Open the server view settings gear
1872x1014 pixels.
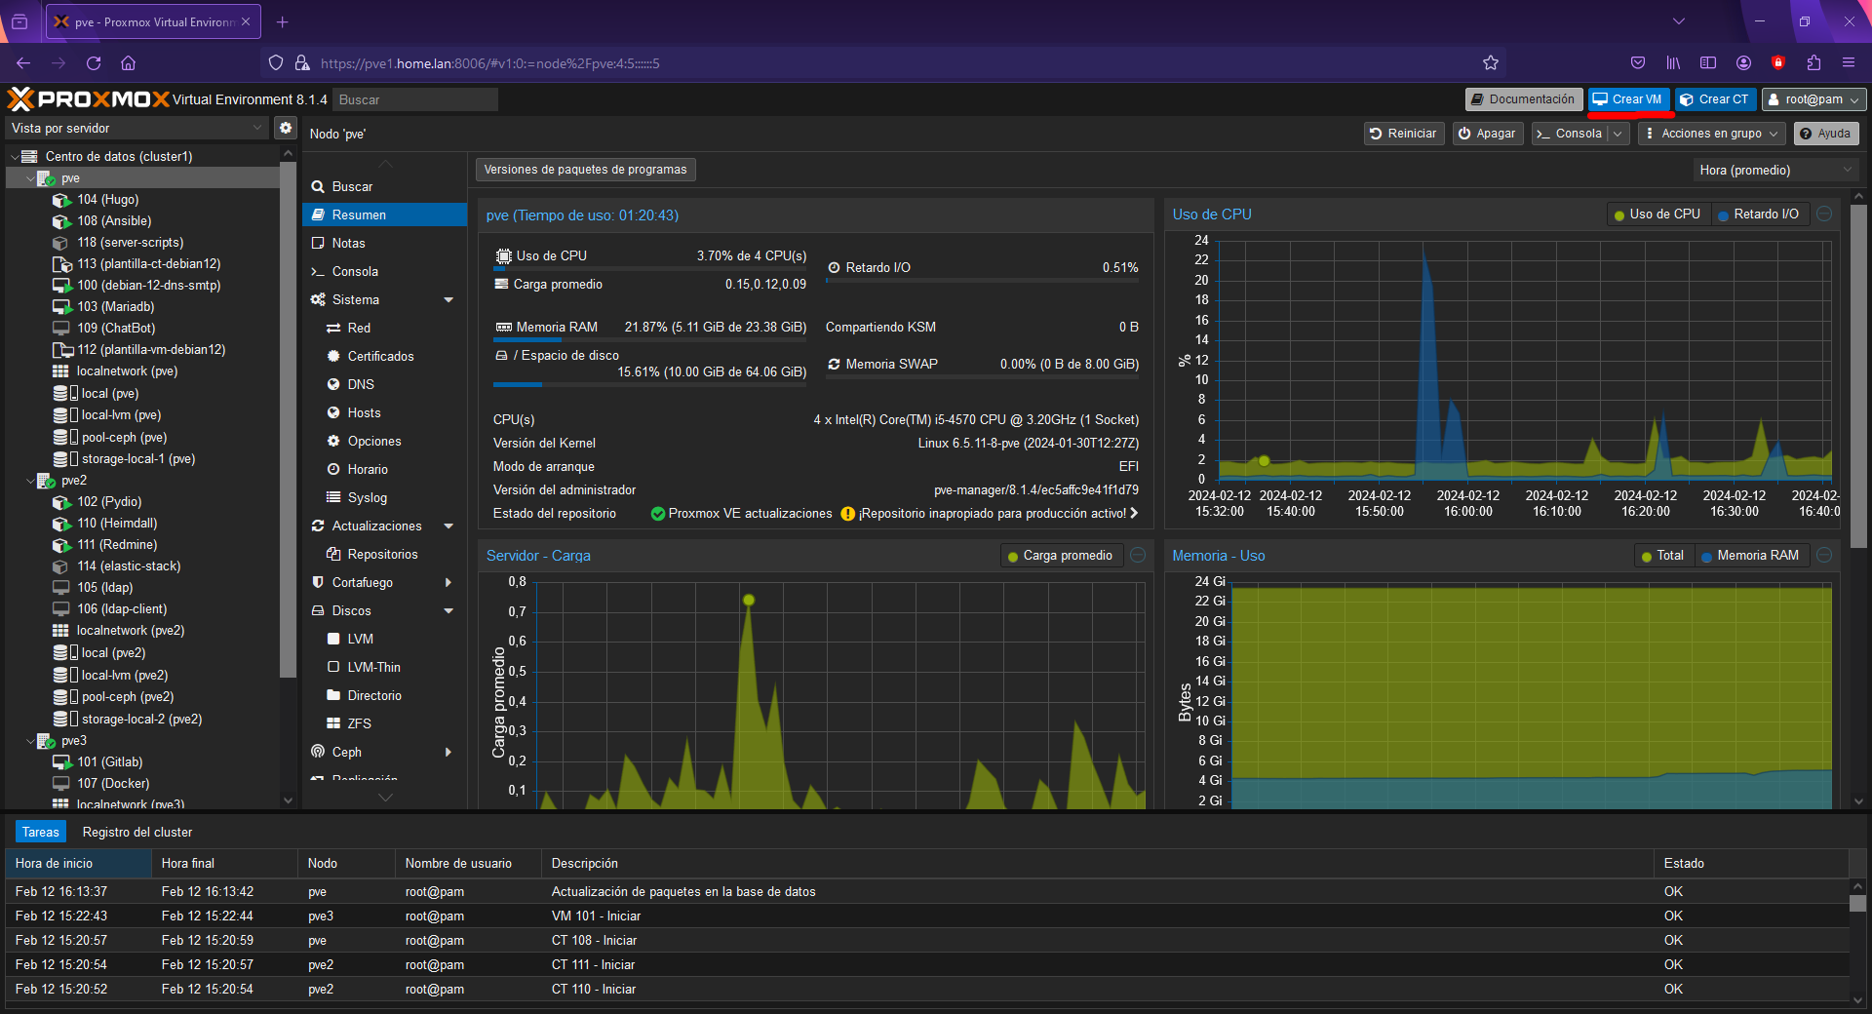[285, 128]
